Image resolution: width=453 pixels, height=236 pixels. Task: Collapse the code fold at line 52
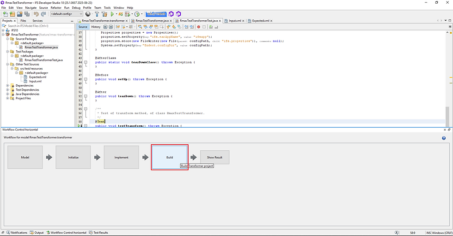pos(86,96)
